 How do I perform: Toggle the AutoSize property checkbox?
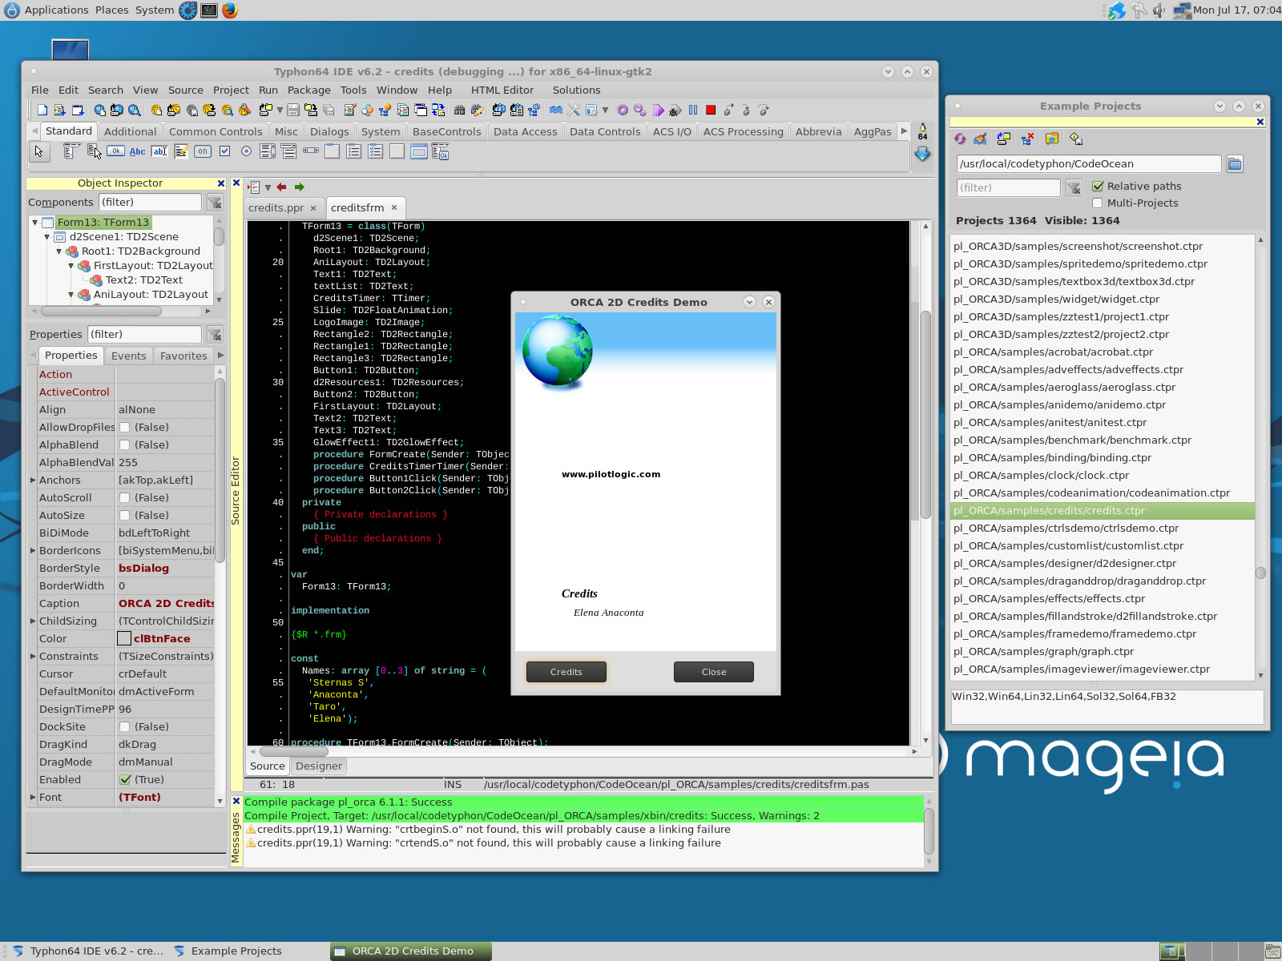[x=125, y=515]
